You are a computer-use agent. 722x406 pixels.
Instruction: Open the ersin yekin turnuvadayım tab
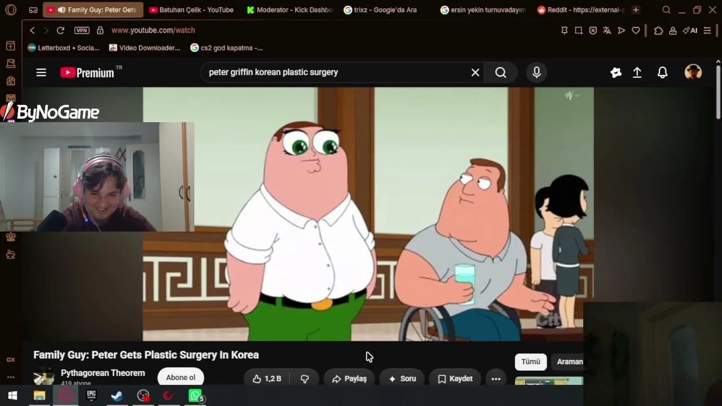point(483,10)
